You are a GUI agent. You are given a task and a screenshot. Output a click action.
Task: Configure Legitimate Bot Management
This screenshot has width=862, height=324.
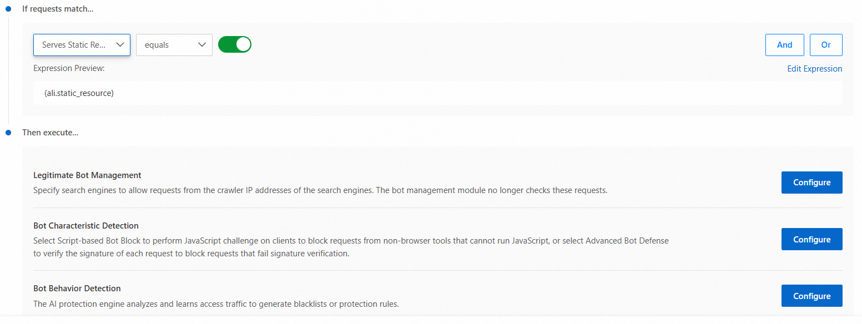(x=811, y=183)
